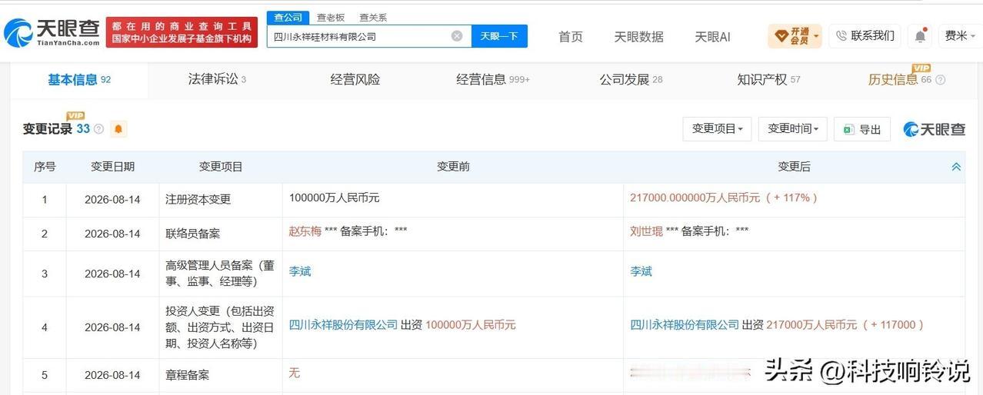Open the 变更项目 filter dropdown
The image size is (983, 395).
(x=717, y=129)
